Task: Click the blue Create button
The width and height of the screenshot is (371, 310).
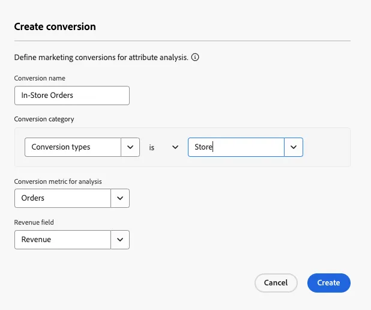Action: coord(328,283)
